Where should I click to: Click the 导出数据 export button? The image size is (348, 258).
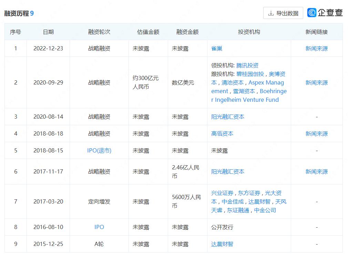coord(283,13)
